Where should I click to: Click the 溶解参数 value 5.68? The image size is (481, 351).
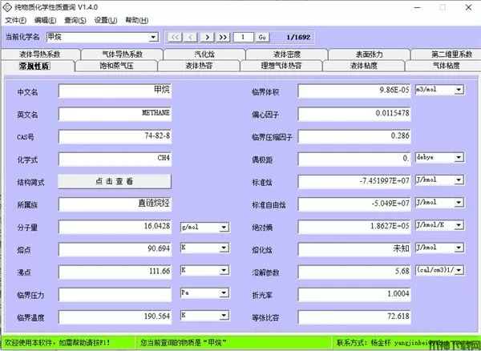coord(354,272)
